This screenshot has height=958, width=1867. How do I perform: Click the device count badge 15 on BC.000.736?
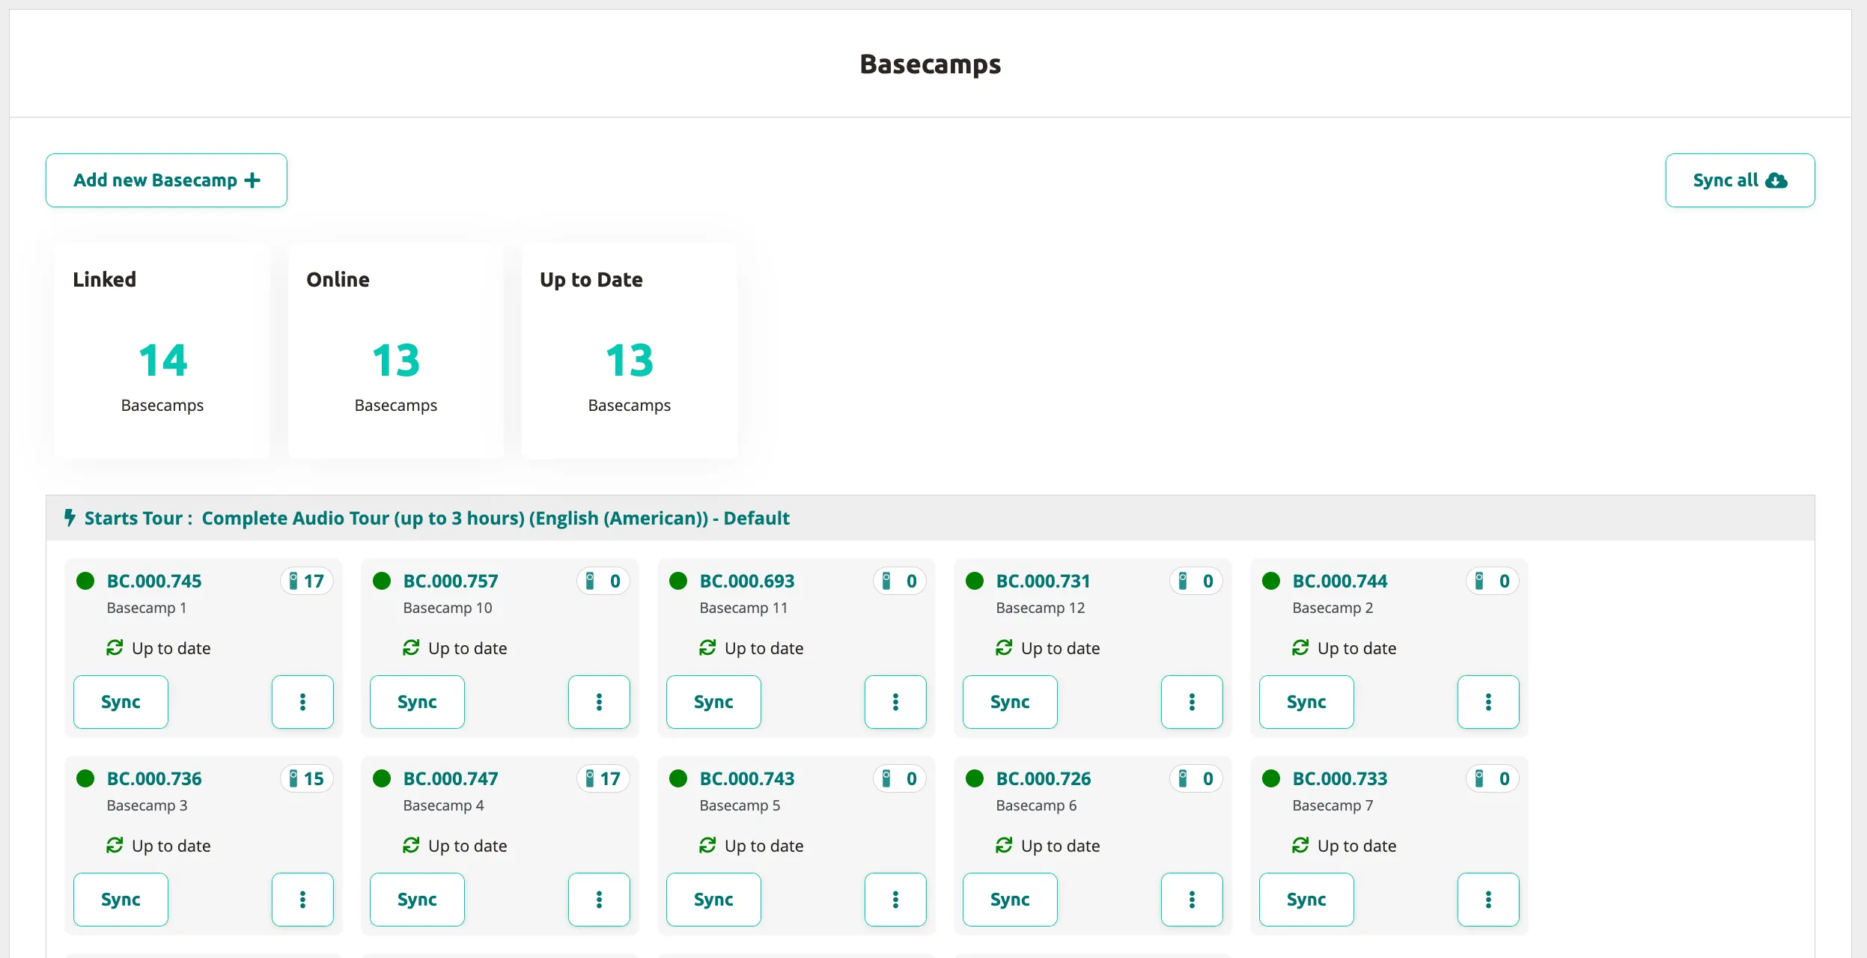[x=307, y=778]
